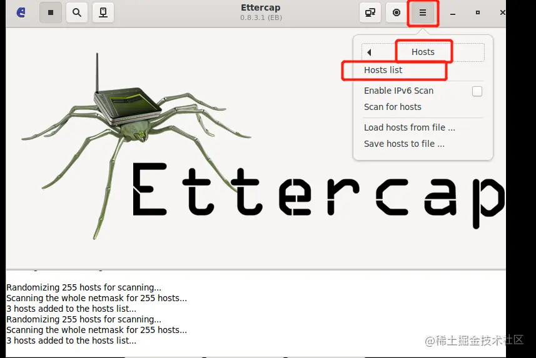The height and width of the screenshot is (358, 536).
Task: Select Save hosts to file
Action: pos(404,144)
